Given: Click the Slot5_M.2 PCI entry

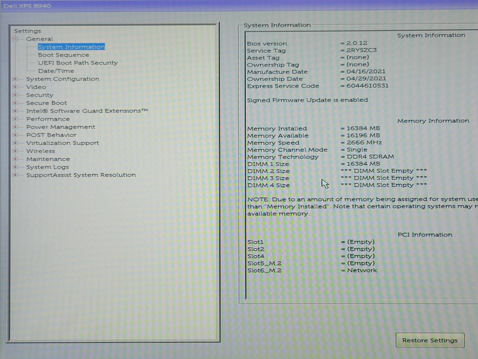Looking at the screenshot, I should coord(264,263).
